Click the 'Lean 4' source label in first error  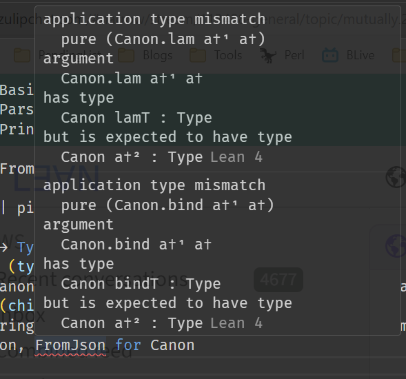[x=236, y=157]
